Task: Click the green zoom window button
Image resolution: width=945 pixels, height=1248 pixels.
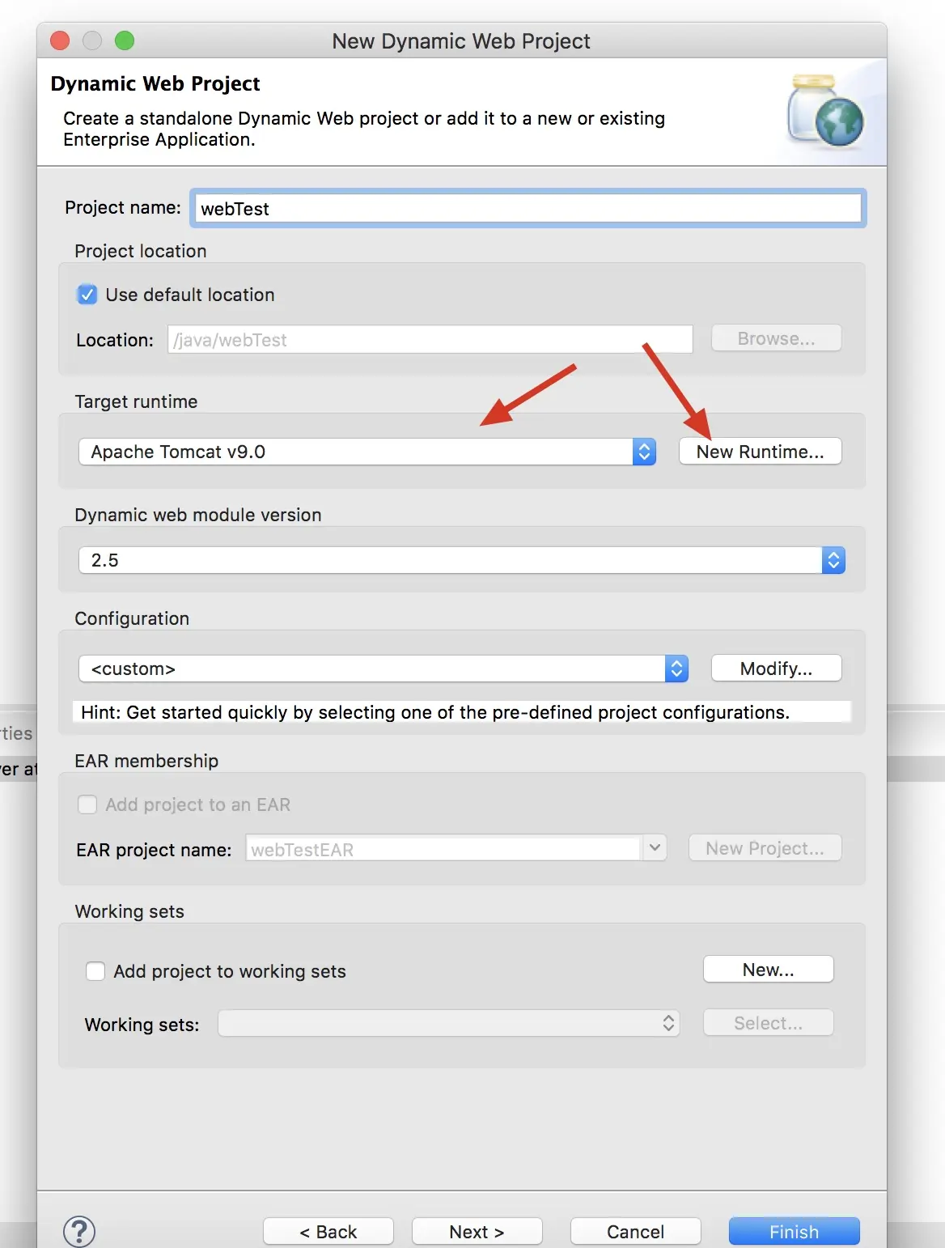Action: [x=125, y=40]
